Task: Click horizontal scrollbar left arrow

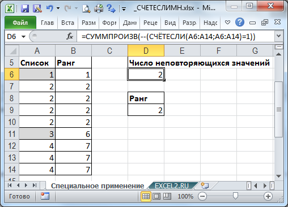Action: pyautogui.click(x=256, y=186)
